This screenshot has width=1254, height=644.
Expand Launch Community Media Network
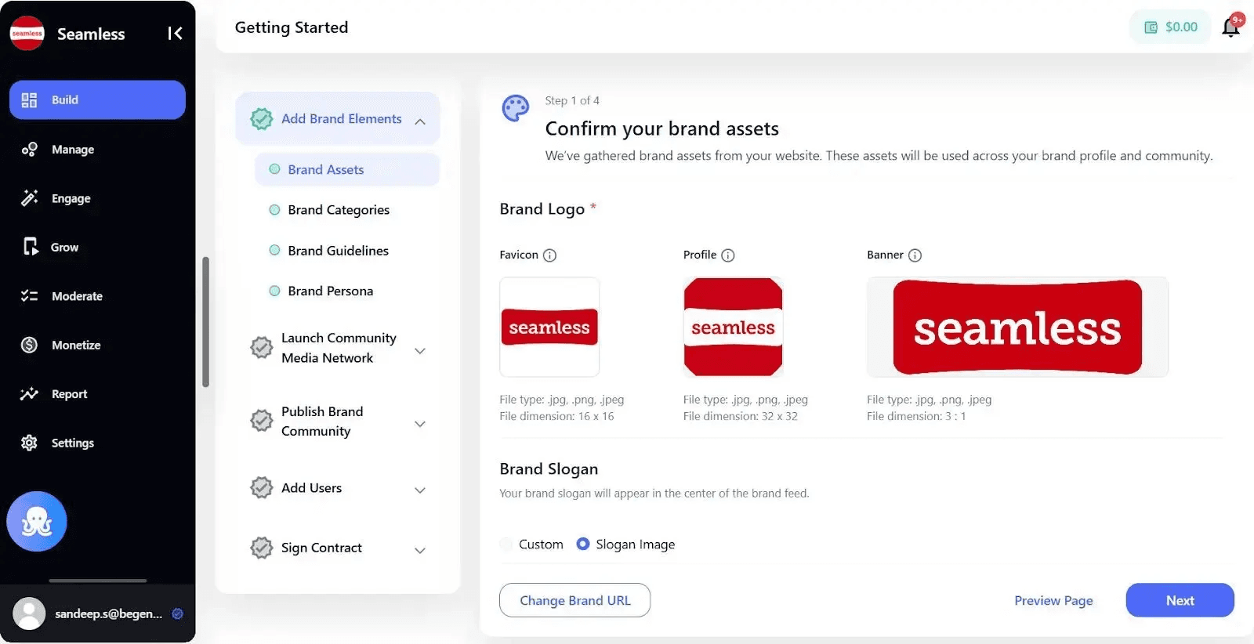click(420, 350)
